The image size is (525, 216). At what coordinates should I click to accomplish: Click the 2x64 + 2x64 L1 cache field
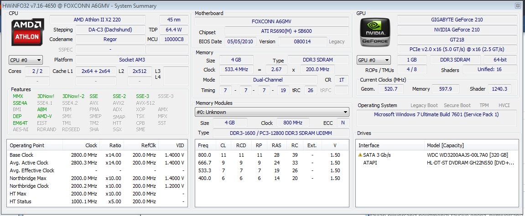[x=96, y=71]
